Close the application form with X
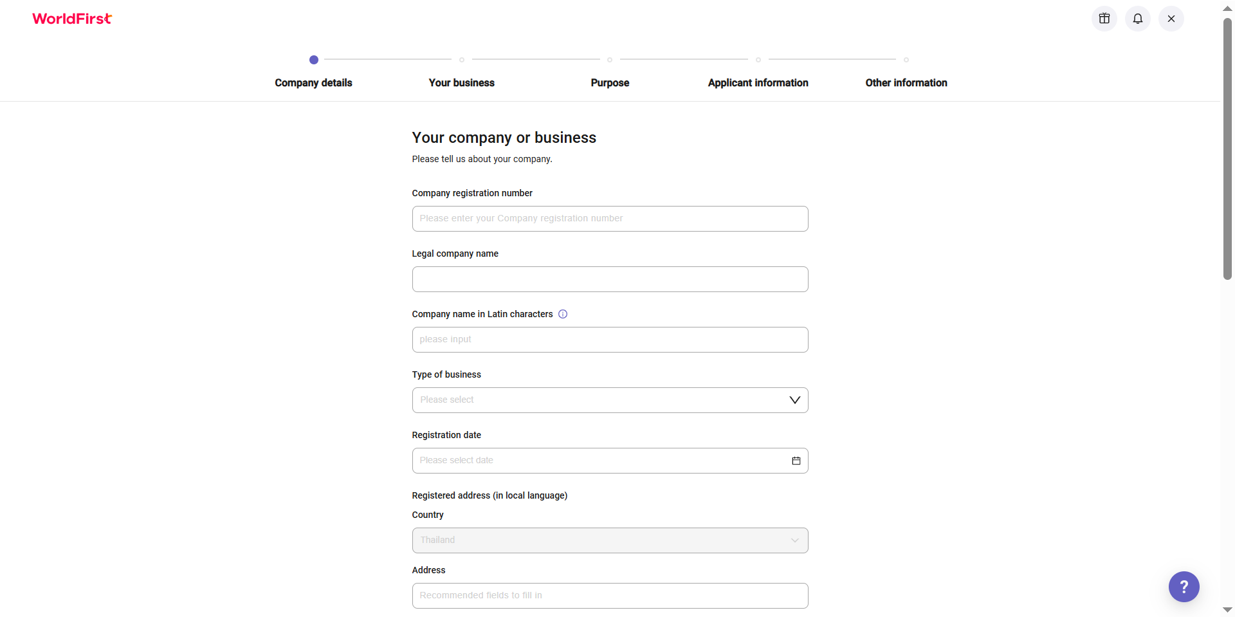1235x617 pixels. click(x=1171, y=19)
